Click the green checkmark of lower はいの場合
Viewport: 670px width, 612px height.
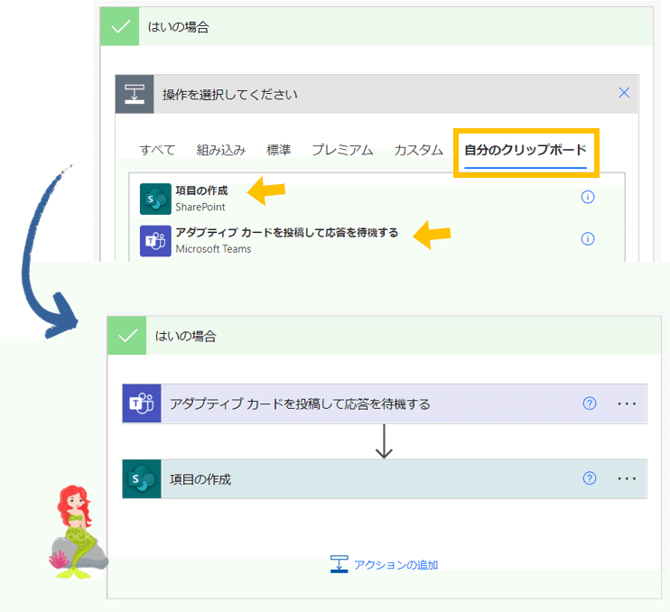(127, 336)
